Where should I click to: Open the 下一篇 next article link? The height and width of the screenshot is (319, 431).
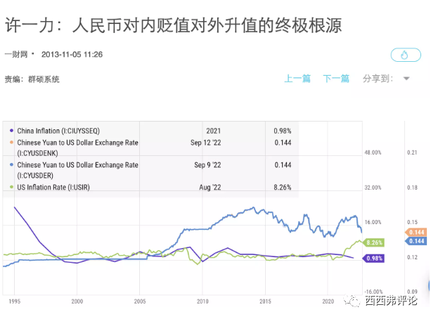click(x=336, y=79)
